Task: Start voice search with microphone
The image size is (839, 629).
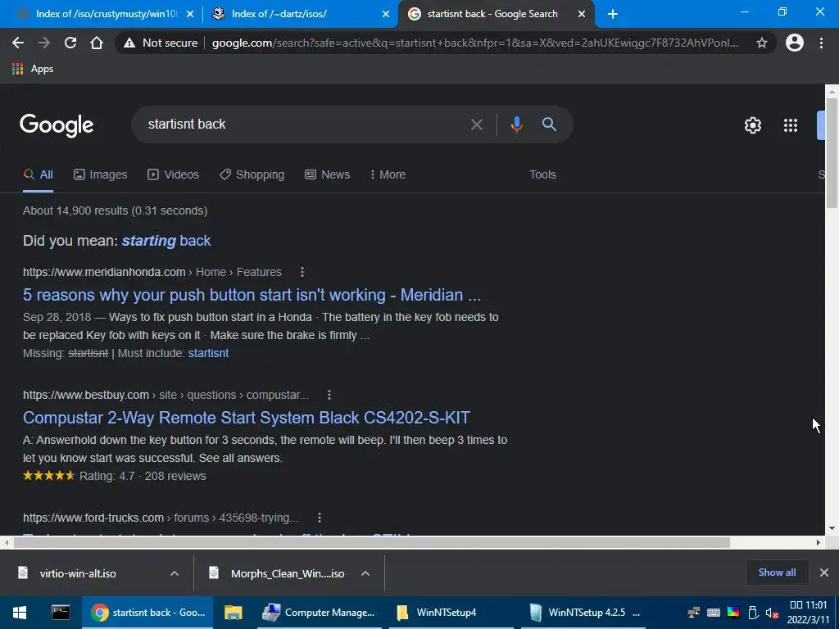Action: (516, 124)
